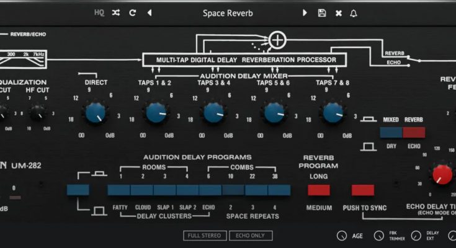
Task: Select the ECHO delay cluster program button
Action: click(210, 190)
